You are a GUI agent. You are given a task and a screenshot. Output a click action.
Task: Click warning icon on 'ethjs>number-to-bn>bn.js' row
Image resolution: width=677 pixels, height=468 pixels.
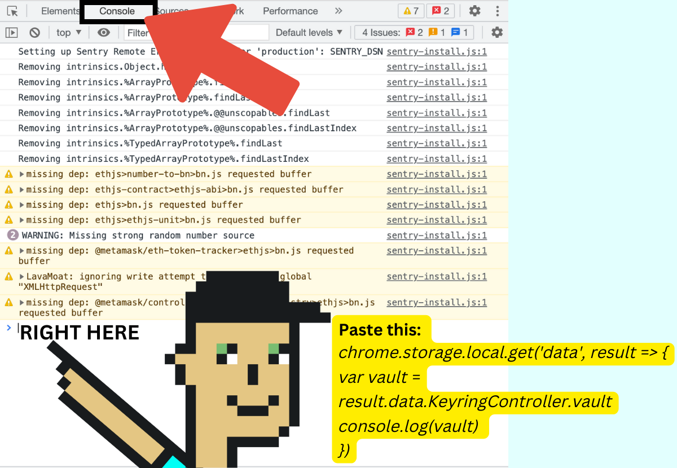point(9,174)
